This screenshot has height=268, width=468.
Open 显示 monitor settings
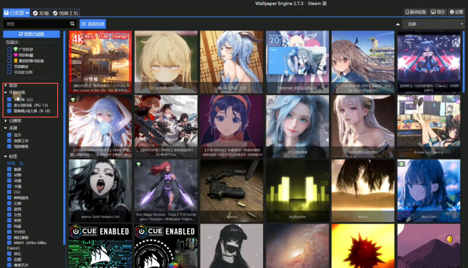(x=437, y=12)
